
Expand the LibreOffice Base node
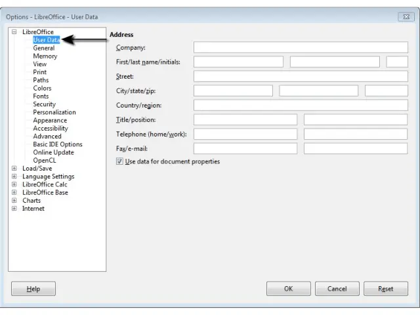point(14,192)
